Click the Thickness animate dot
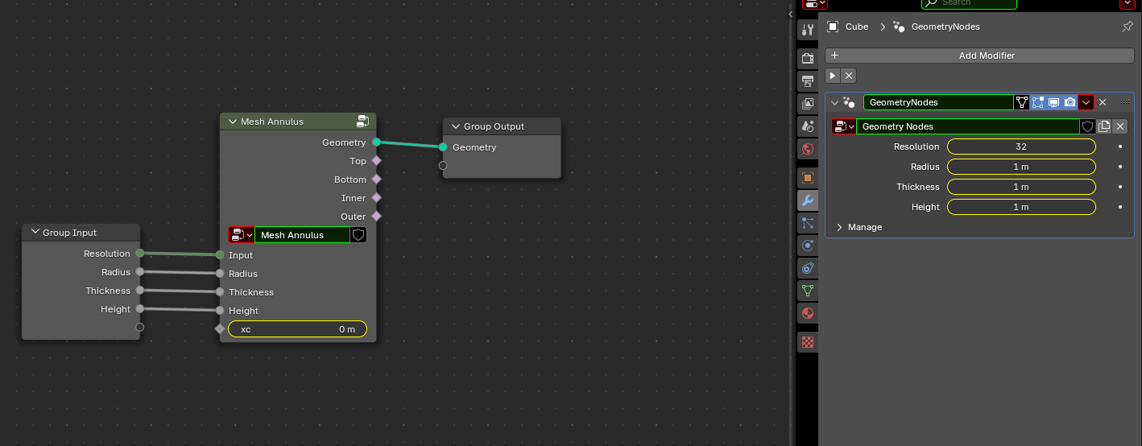This screenshot has width=1142, height=446. click(x=1120, y=187)
